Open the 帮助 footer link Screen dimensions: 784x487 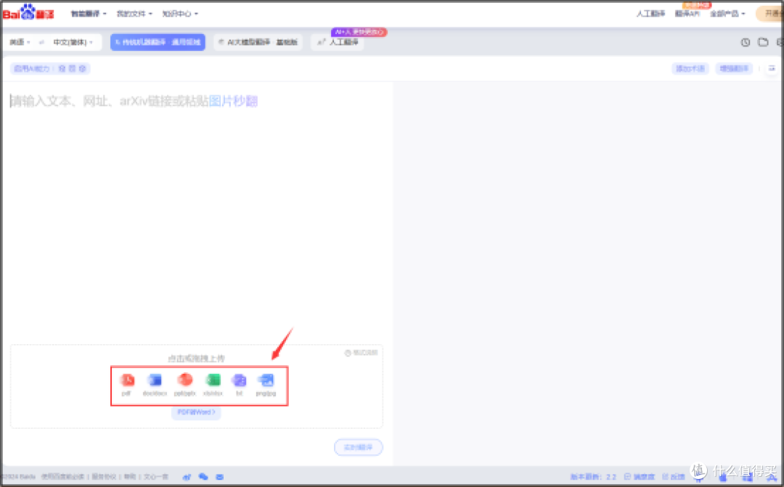tap(130, 477)
